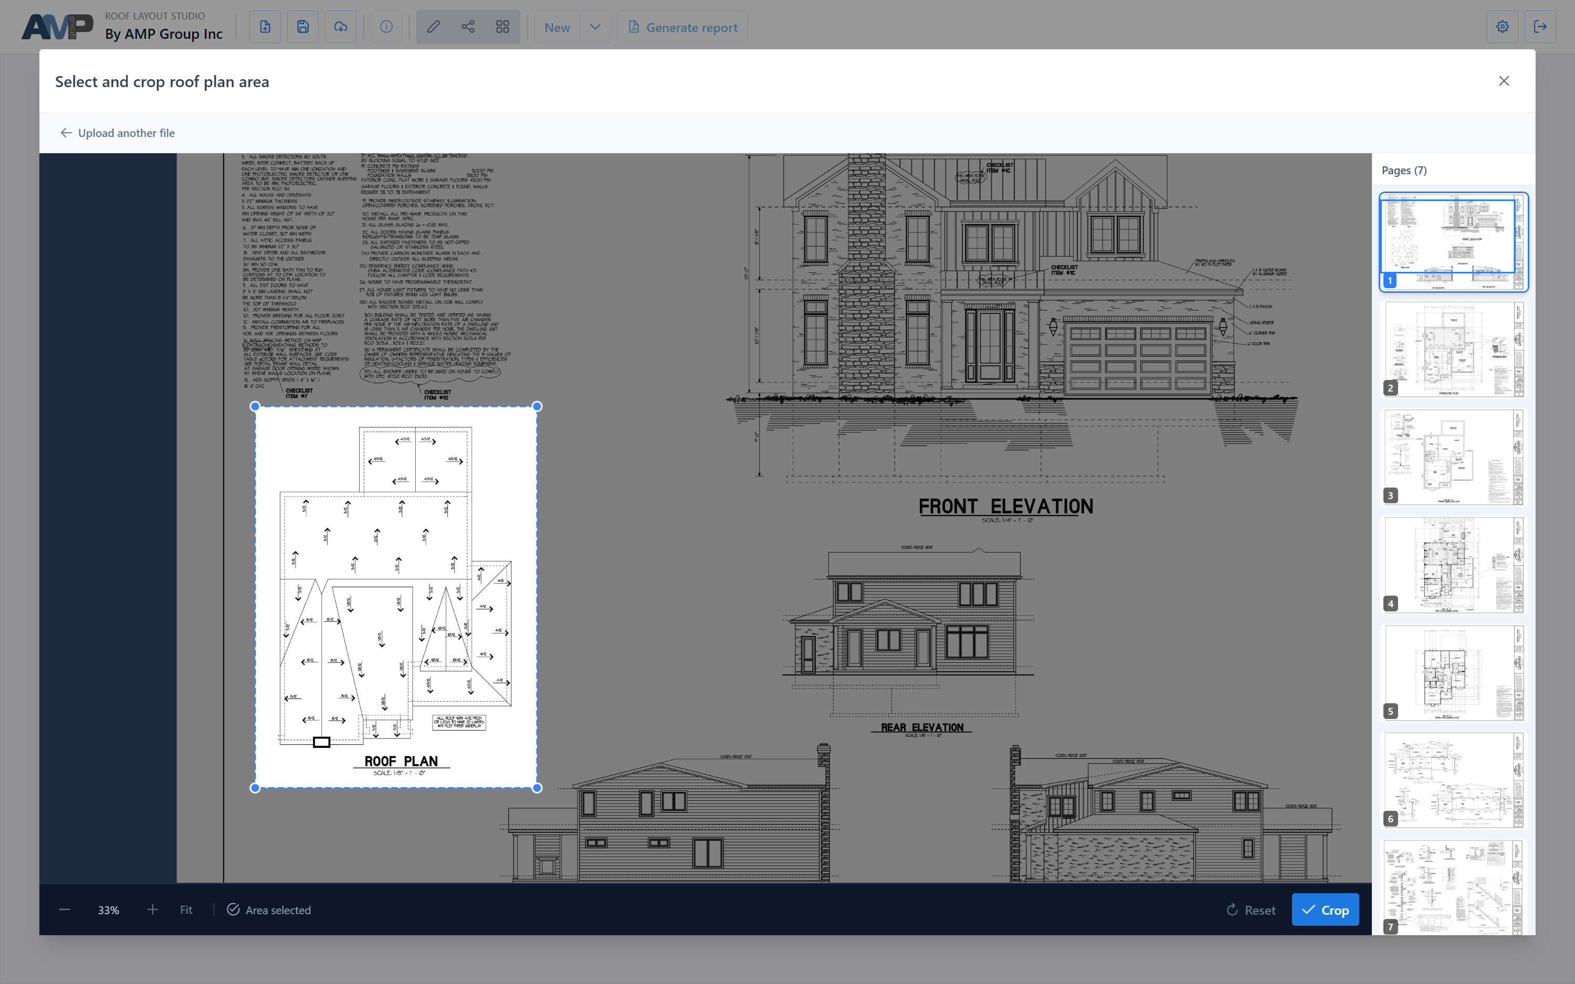Select page 5 thumbnail

click(x=1454, y=673)
